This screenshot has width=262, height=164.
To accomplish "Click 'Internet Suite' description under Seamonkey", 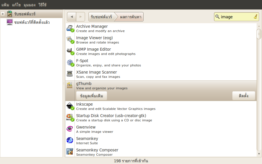I will tap(87, 143).
